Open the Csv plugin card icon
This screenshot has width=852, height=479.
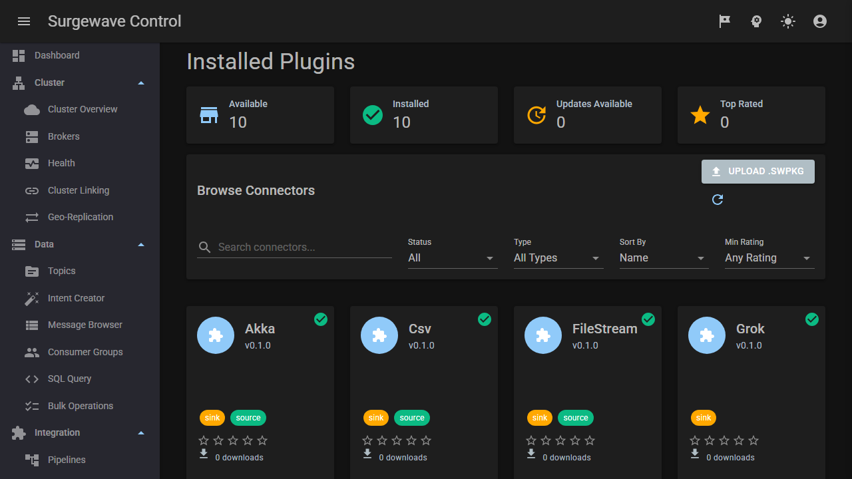pyautogui.click(x=379, y=335)
